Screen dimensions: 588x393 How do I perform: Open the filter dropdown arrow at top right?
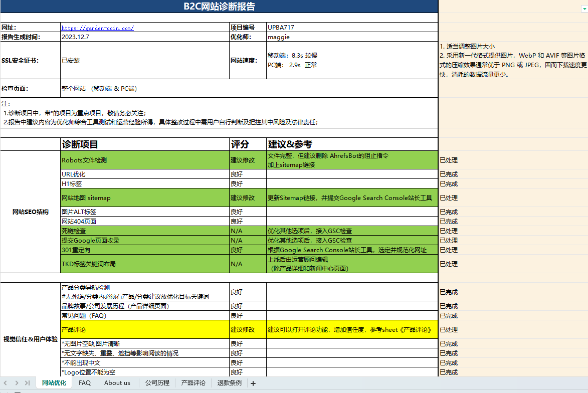coord(584,8)
